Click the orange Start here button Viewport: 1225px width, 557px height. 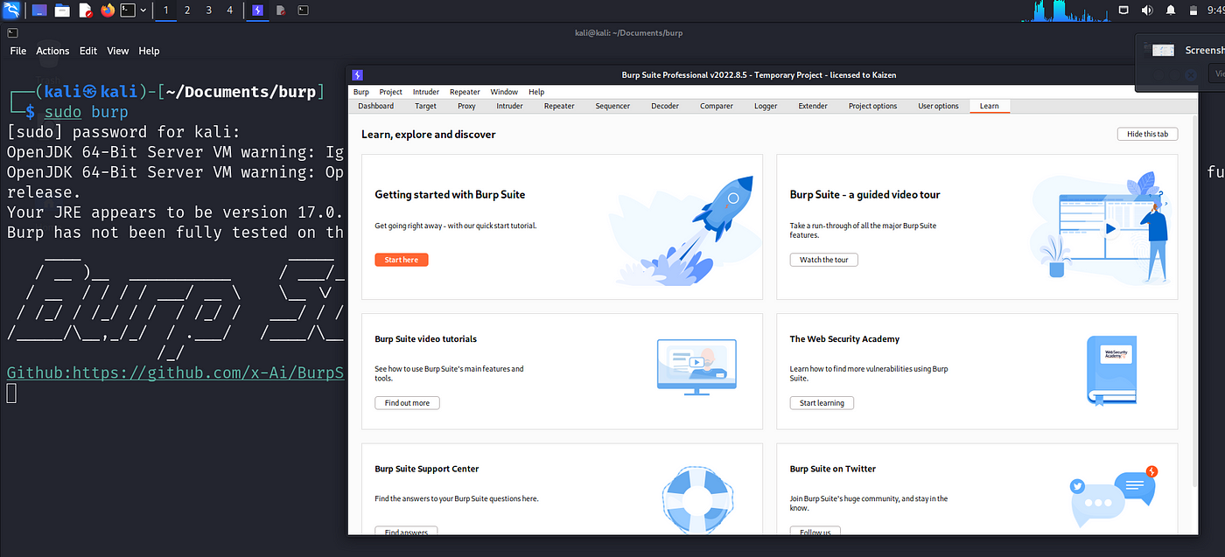click(402, 260)
